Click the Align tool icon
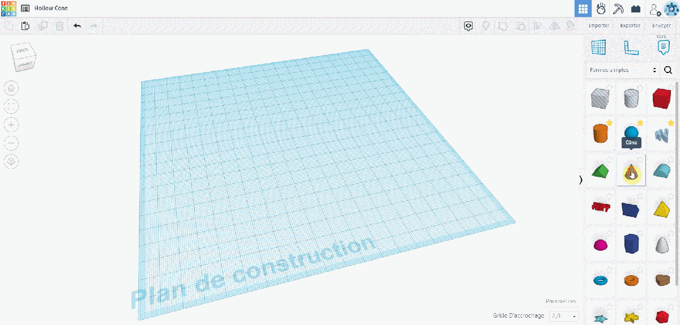Image resolution: width=680 pixels, height=325 pixels. 538,25
